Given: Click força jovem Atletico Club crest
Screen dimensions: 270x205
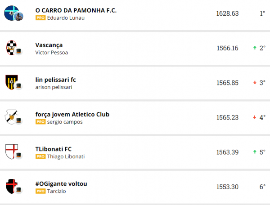Looking at the screenshot, I should [12, 117].
